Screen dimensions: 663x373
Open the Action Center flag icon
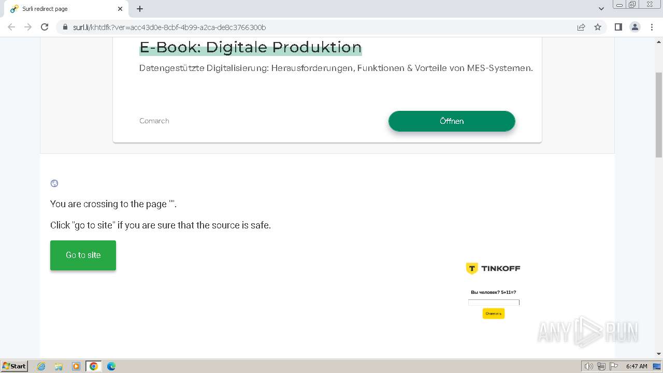coord(614,366)
